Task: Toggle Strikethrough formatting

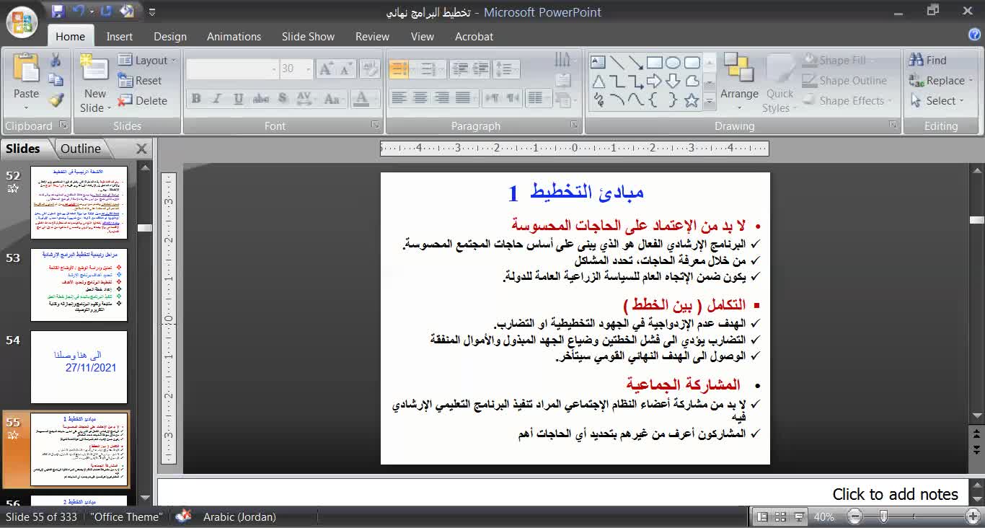Action: click(260, 98)
